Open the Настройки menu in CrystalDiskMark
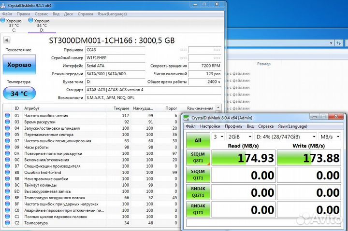Screen dimensions: 348x231 click(x=210, y=126)
